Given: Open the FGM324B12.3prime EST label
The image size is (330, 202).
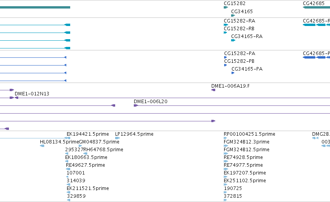Looking at the screenshot, I should tap(247, 142).
